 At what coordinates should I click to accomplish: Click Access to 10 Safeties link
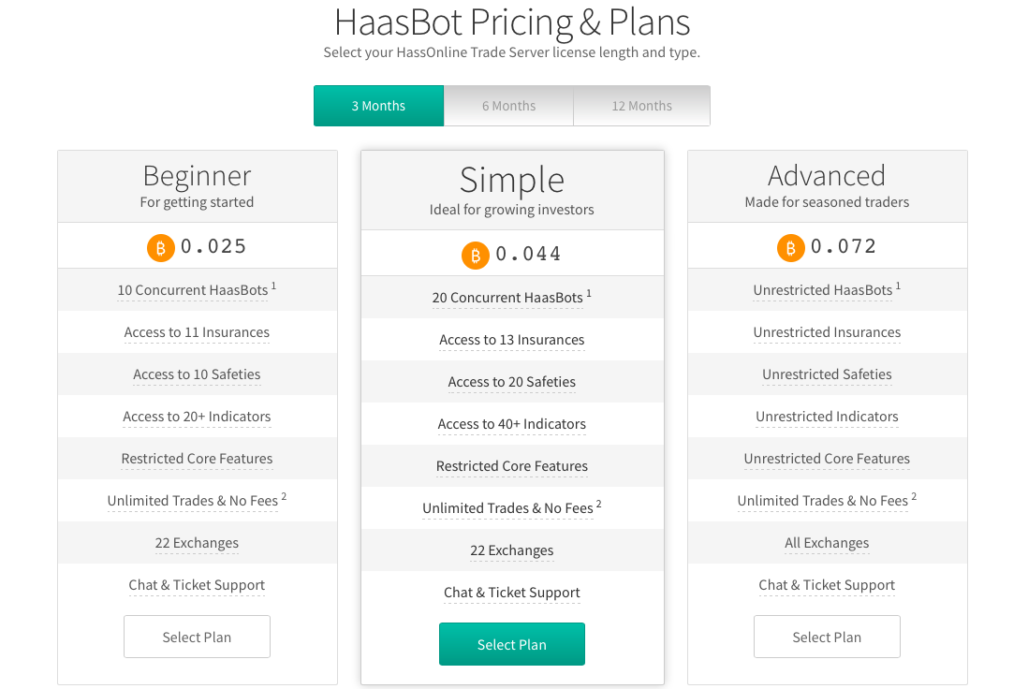tap(197, 374)
